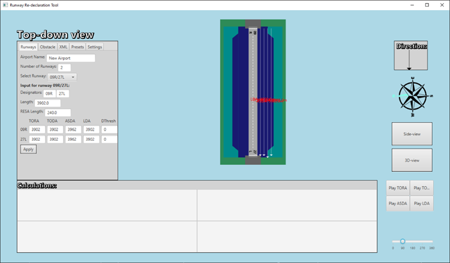
Task: Edit the 27L designator field
Action: [x=62, y=93]
